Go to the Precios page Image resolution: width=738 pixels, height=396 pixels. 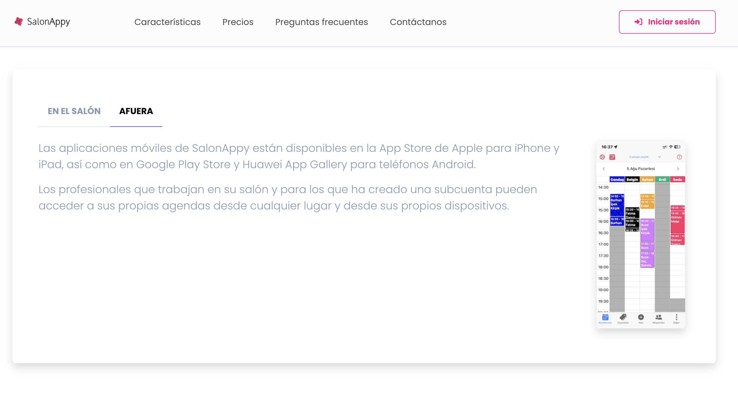(x=238, y=22)
